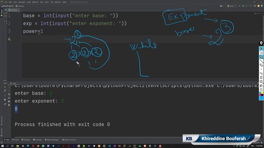Open the Window menu
Screen dimensions: 264x148
coord(58,2)
